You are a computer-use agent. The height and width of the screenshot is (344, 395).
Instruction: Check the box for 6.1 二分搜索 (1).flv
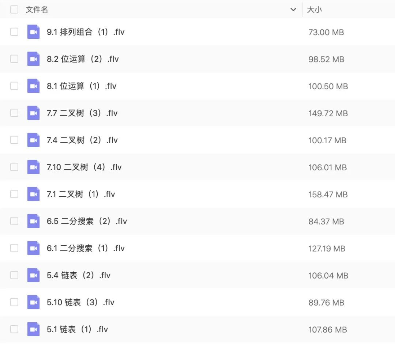(14, 248)
